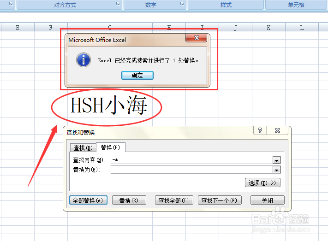Close the Microsoft Office Excel message dialog

click(x=196, y=38)
